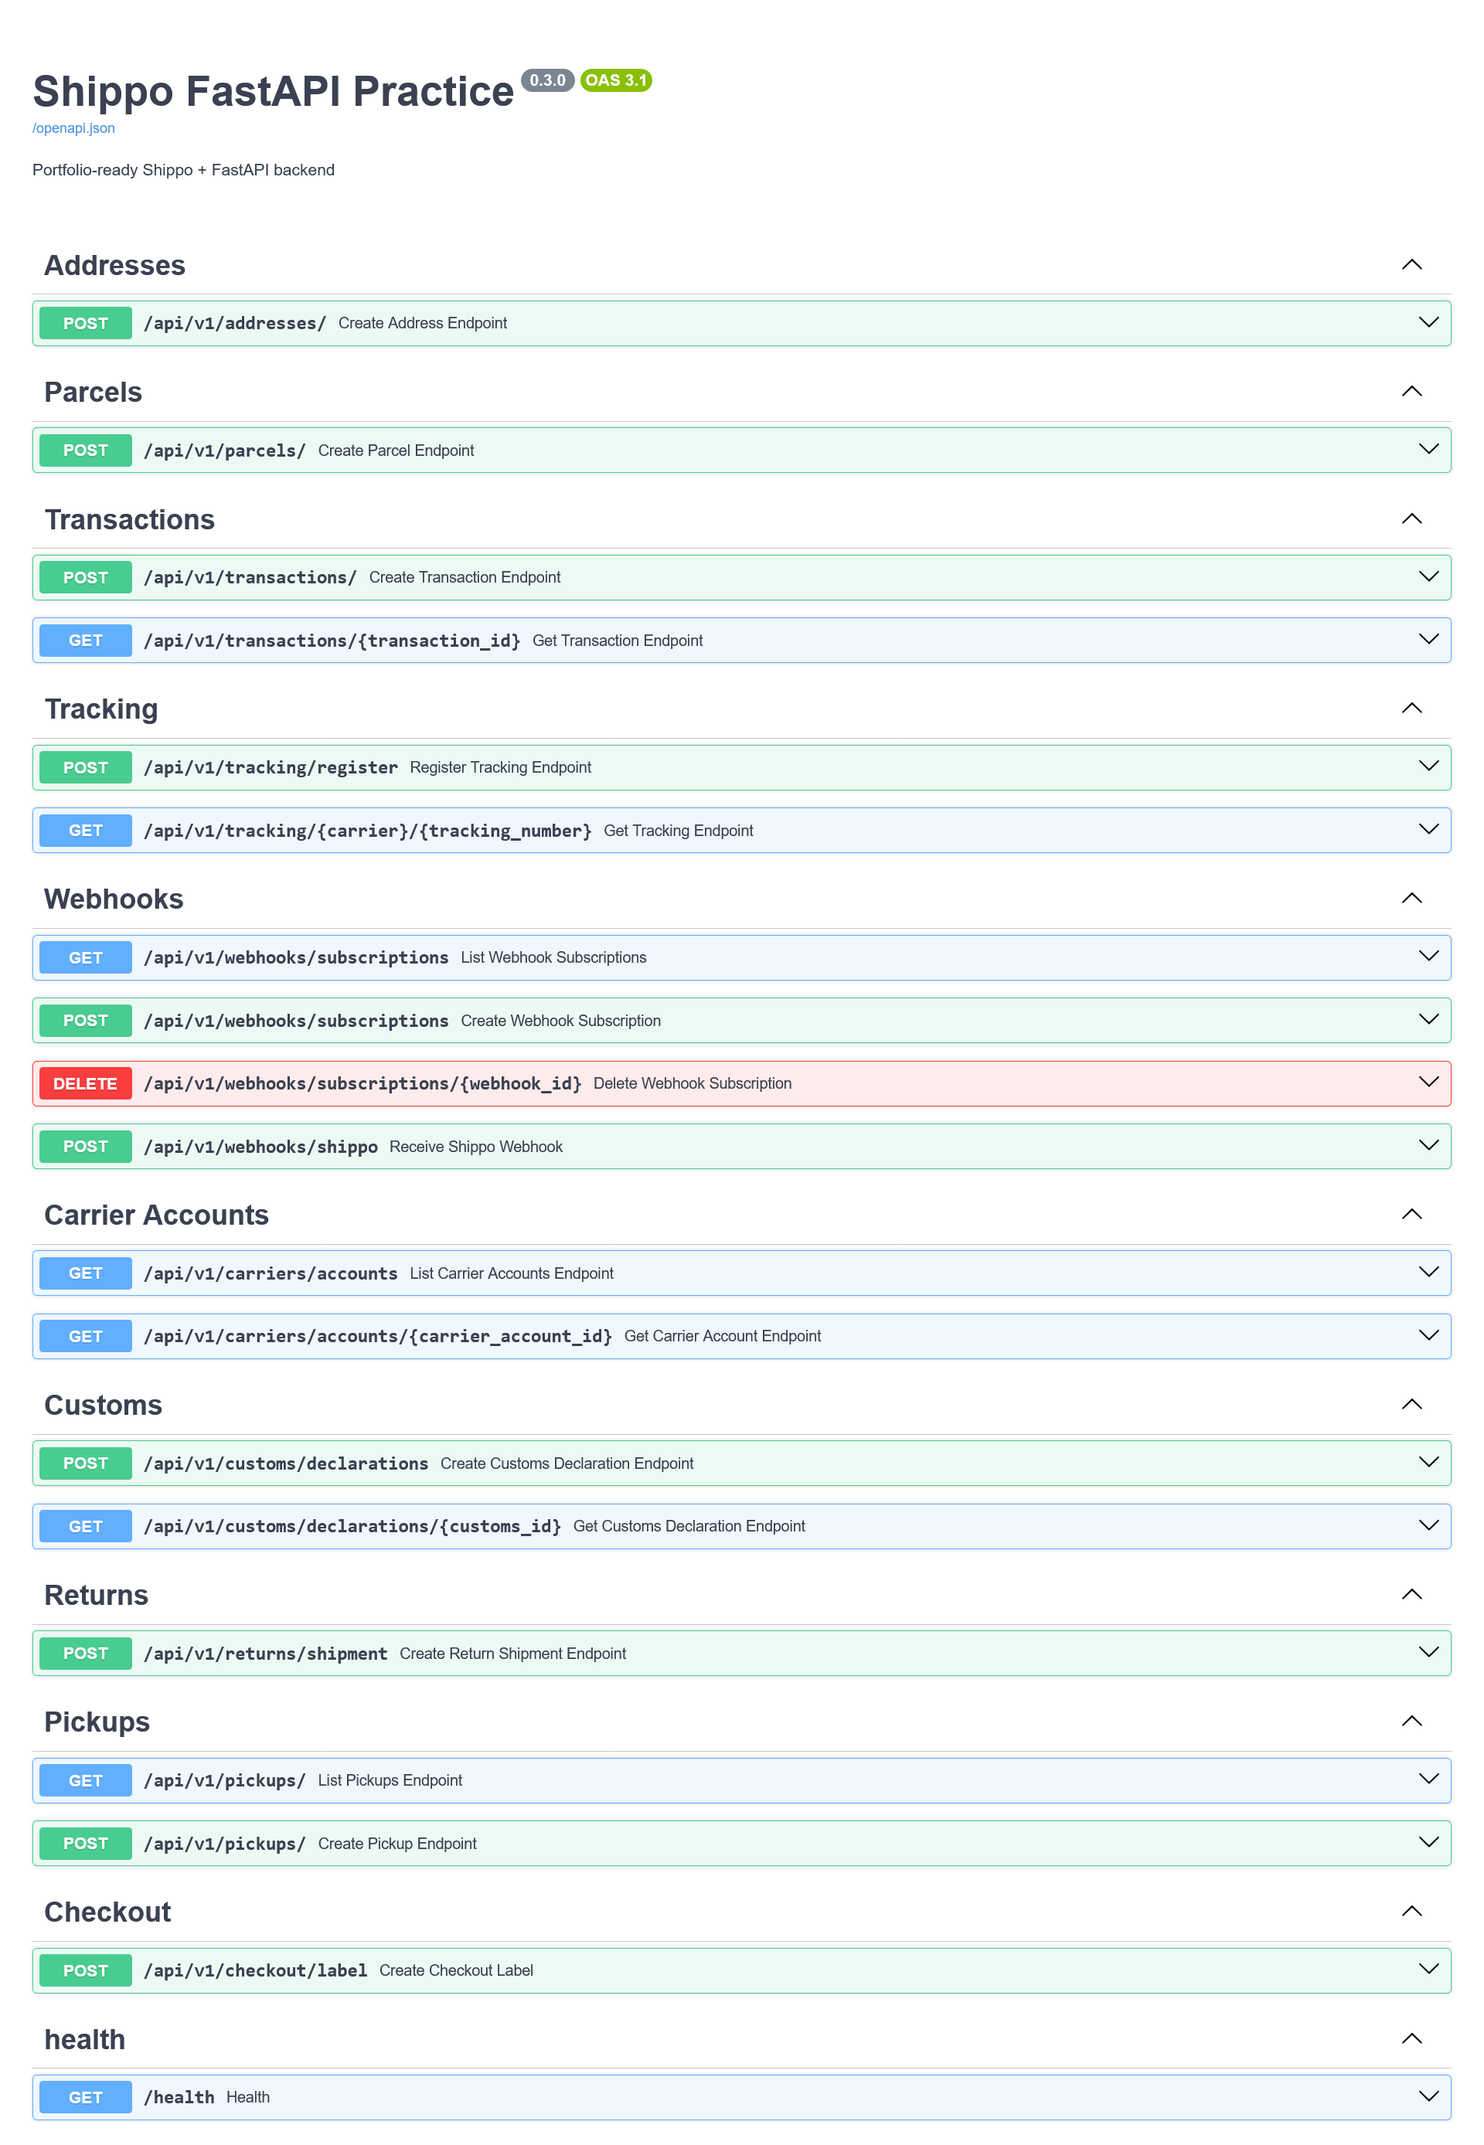Viewport: 1484px width, 2145px height.
Task: Collapse the Carrier Accounts section chevron
Action: [1411, 1214]
